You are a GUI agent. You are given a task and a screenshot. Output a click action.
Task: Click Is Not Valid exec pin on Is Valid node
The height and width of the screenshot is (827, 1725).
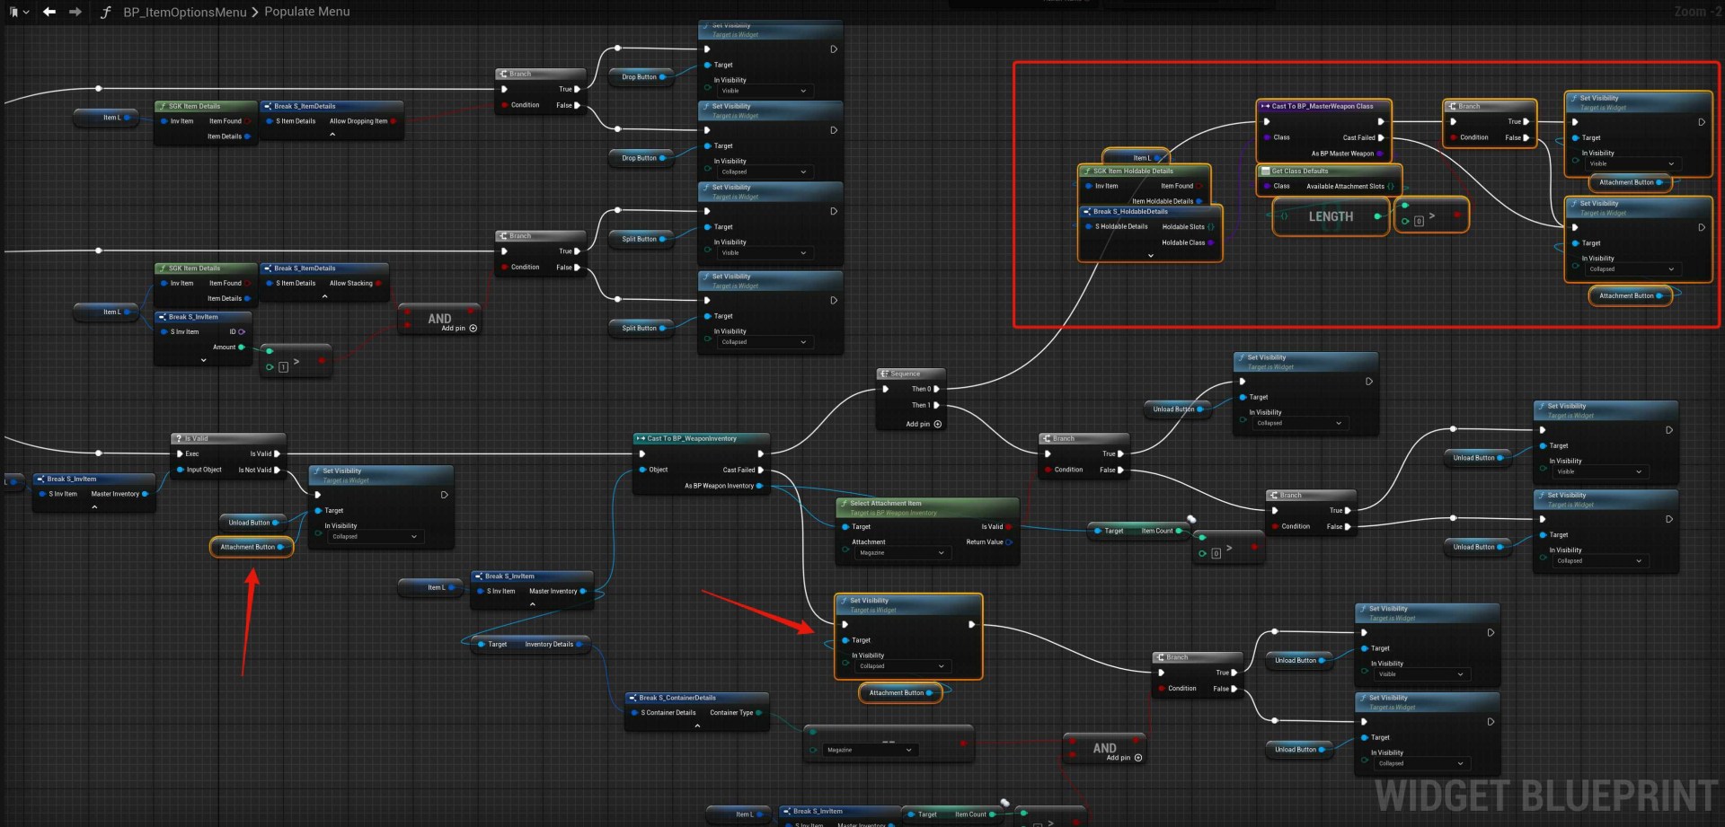coord(277,470)
